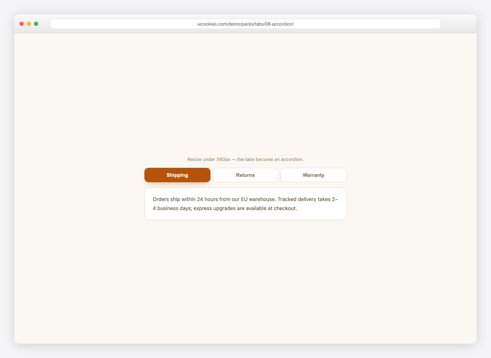Image resolution: width=491 pixels, height=358 pixels.
Task: Switch to the Returns tab
Action: 245,175
